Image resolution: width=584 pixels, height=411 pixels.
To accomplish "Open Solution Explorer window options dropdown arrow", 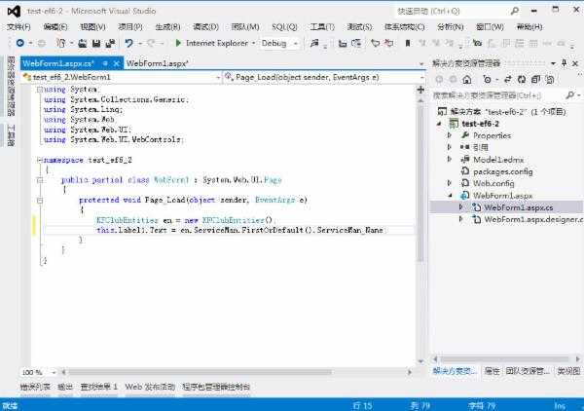I will tap(554, 63).
